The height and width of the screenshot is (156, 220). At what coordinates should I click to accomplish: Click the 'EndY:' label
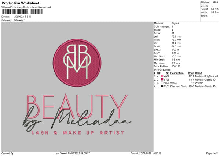(157, 53)
